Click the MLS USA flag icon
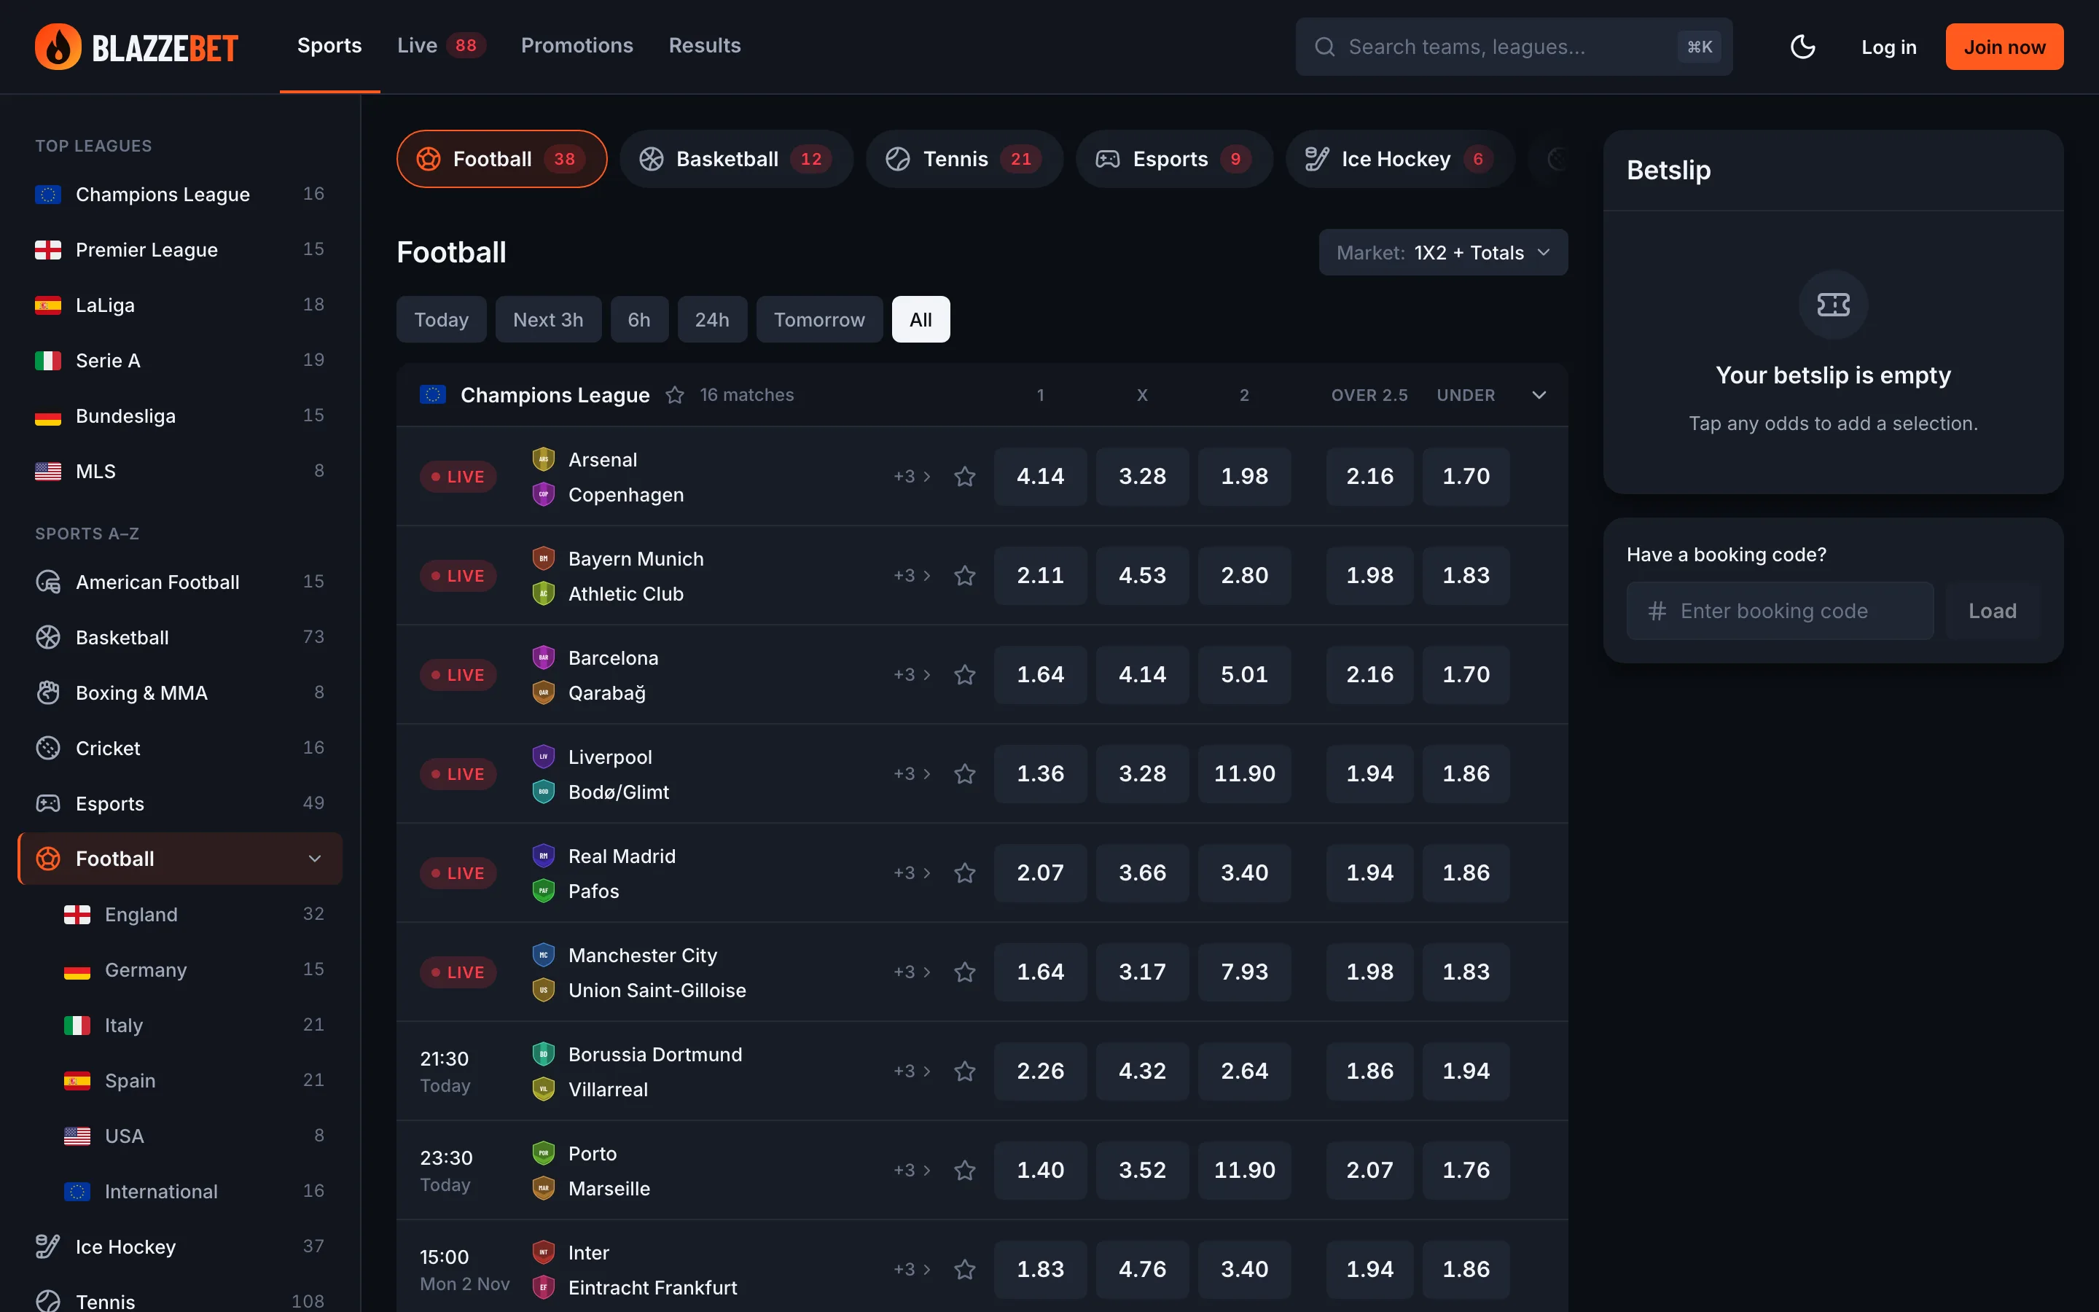 47,471
